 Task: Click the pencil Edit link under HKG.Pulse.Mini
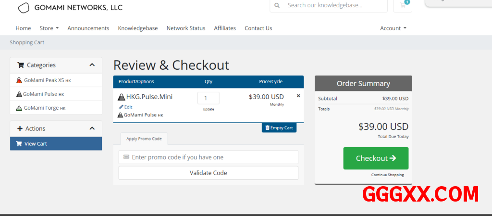pyautogui.click(x=125, y=107)
